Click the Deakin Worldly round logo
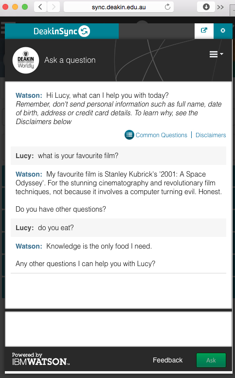 (x=26, y=60)
